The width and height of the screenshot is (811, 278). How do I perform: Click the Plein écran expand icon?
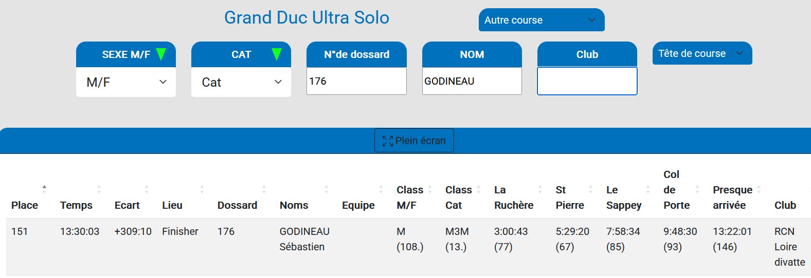point(387,141)
